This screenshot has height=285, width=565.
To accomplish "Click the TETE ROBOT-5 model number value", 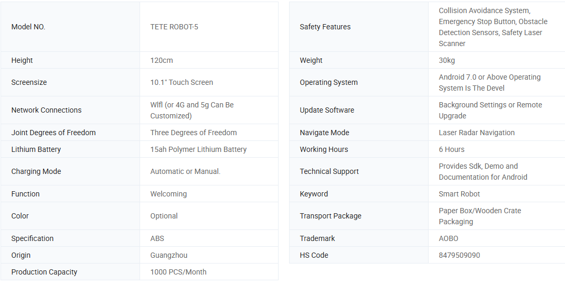I will tap(174, 27).
